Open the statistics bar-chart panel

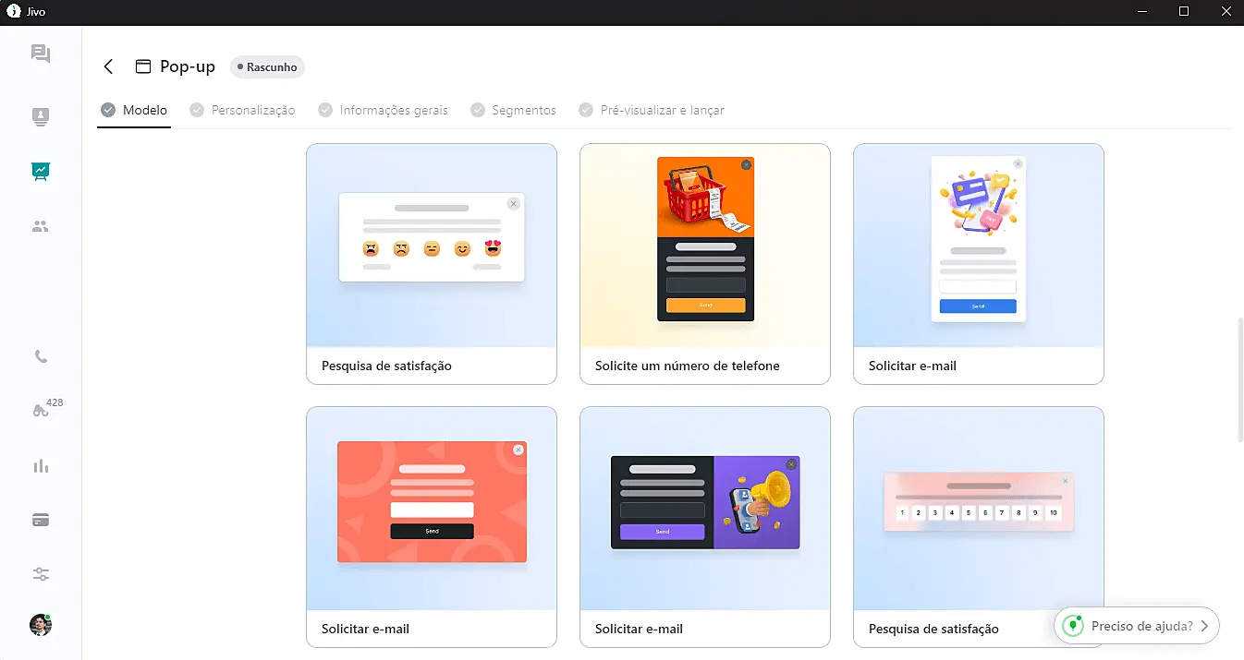[x=40, y=465]
